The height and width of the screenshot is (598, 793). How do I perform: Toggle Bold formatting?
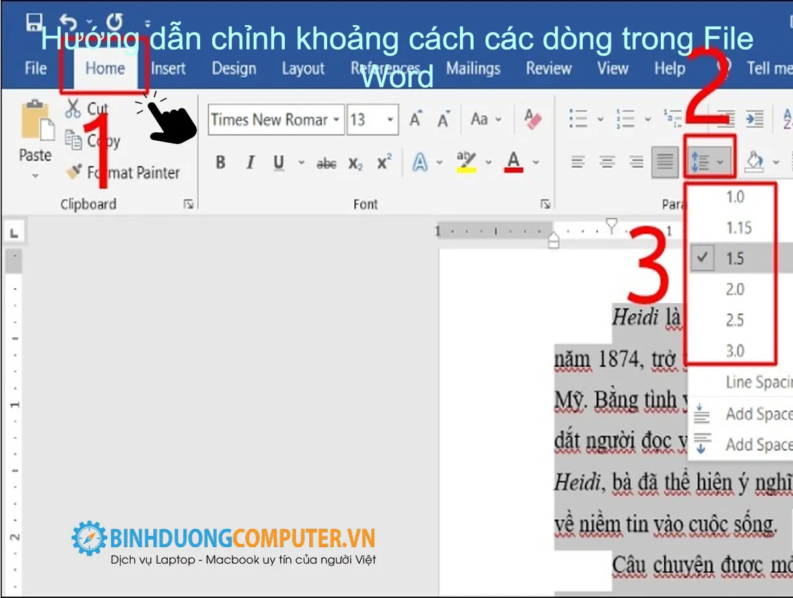pos(221,163)
